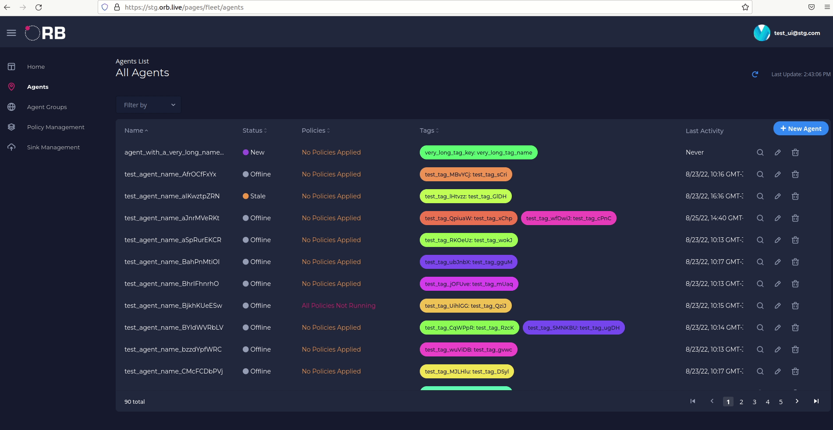Delete test_agent_name_alKwztpZRN agent

pyautogui.click(x=795, y=196)
